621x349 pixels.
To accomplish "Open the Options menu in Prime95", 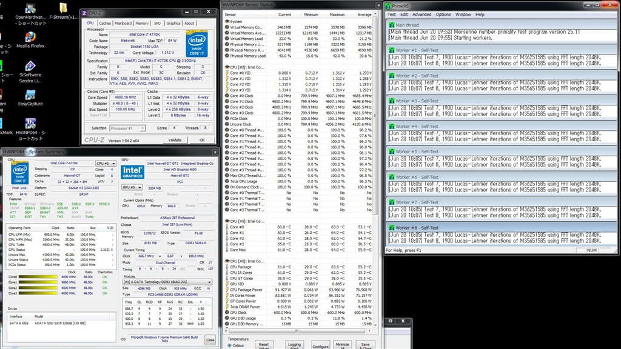I will coord(443,15).
